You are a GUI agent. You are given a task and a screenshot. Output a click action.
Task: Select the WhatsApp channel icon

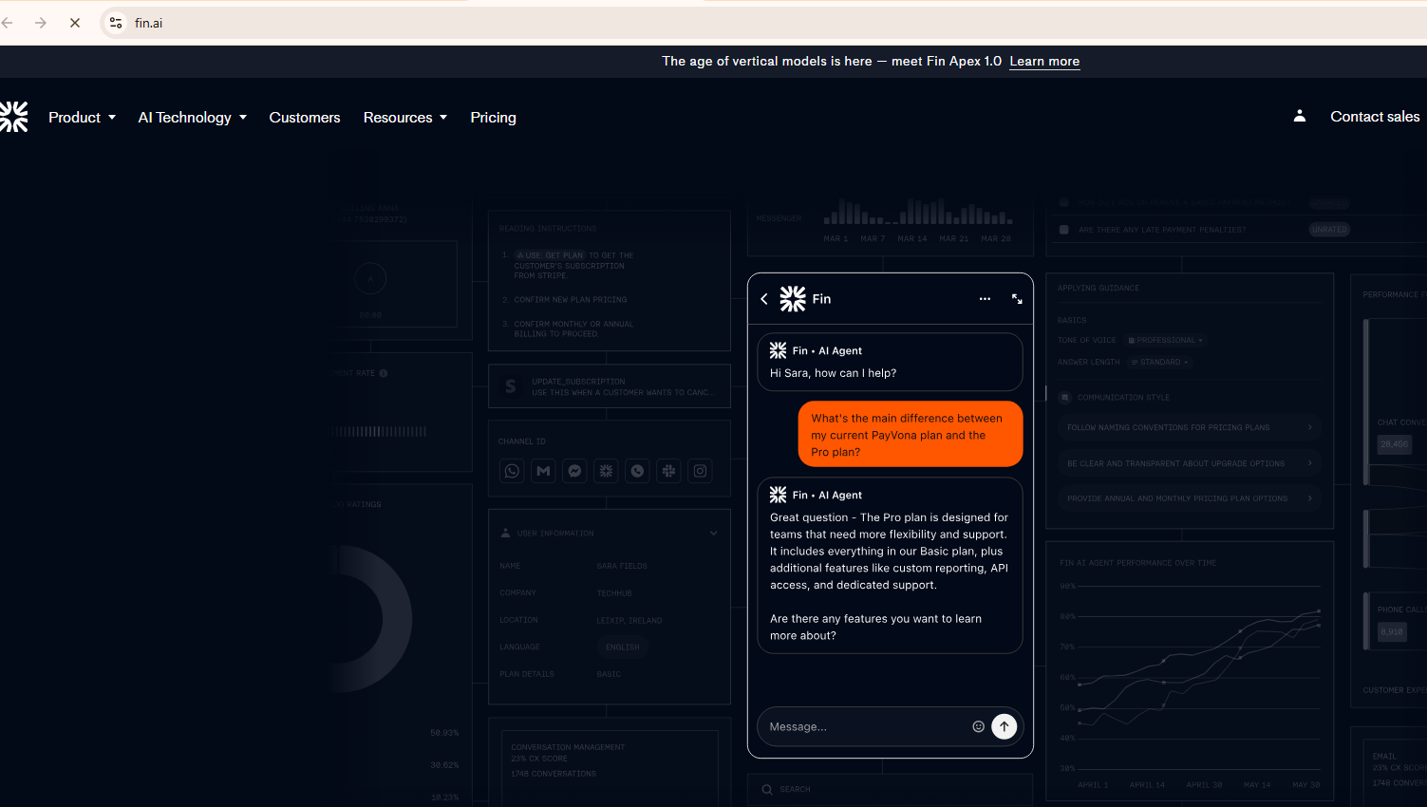512,470
